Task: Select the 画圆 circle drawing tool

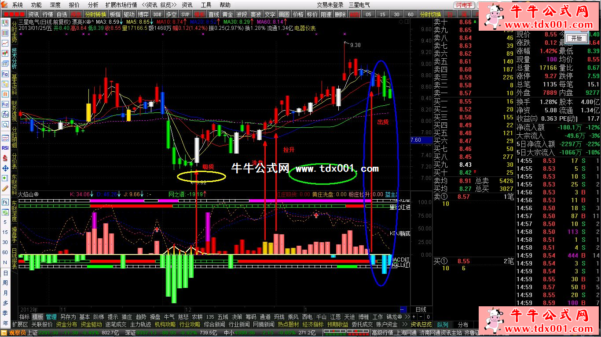Action: (284, 14)
